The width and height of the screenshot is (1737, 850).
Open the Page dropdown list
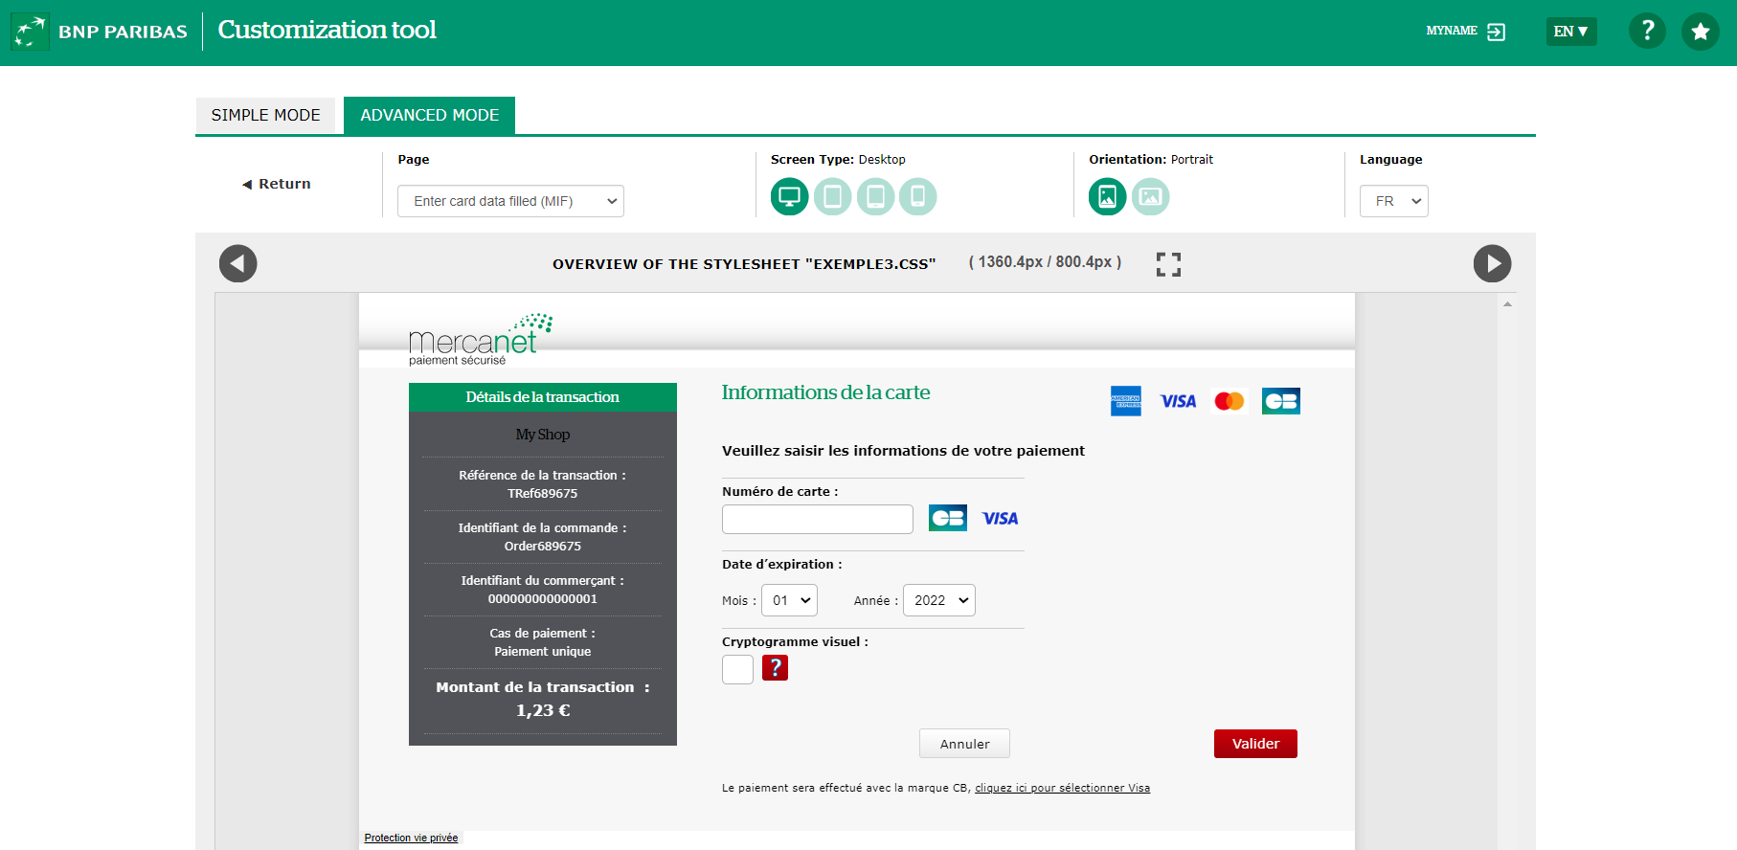coord(510,201)
